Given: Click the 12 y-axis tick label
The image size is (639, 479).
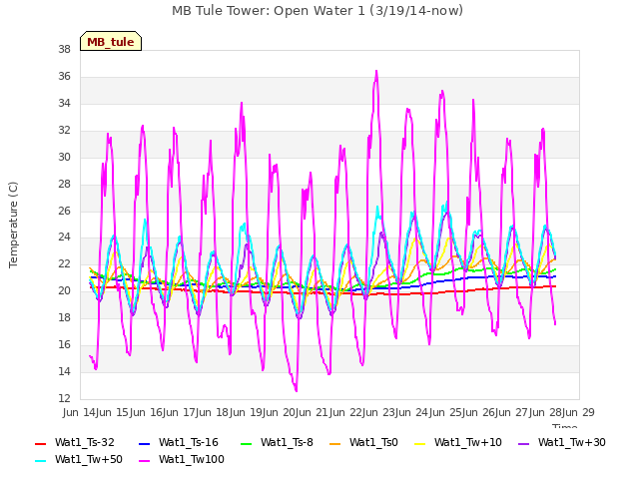Looking at the screenshot, I should click(64, 398).
